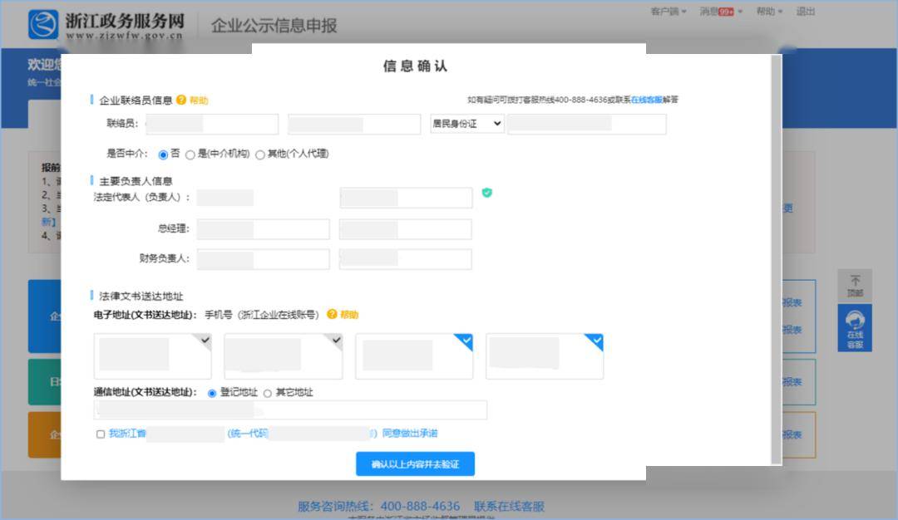Open the orange help icon beside 企业联络员信息
898x520 pixels.
pos(181,101)
